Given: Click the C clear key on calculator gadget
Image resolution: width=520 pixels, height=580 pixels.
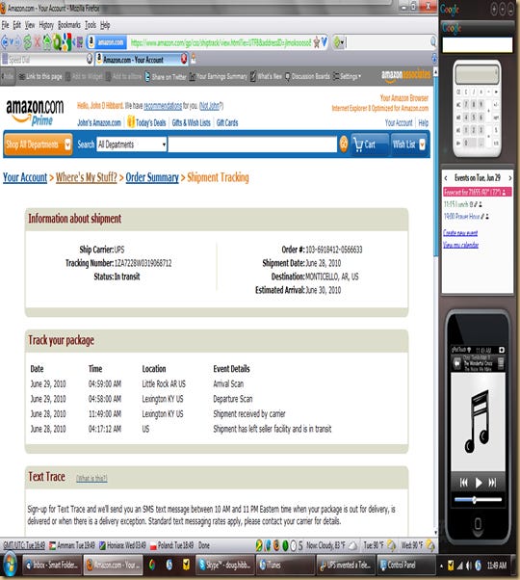Looking at the screenshot, I should [x=466, y=92].
